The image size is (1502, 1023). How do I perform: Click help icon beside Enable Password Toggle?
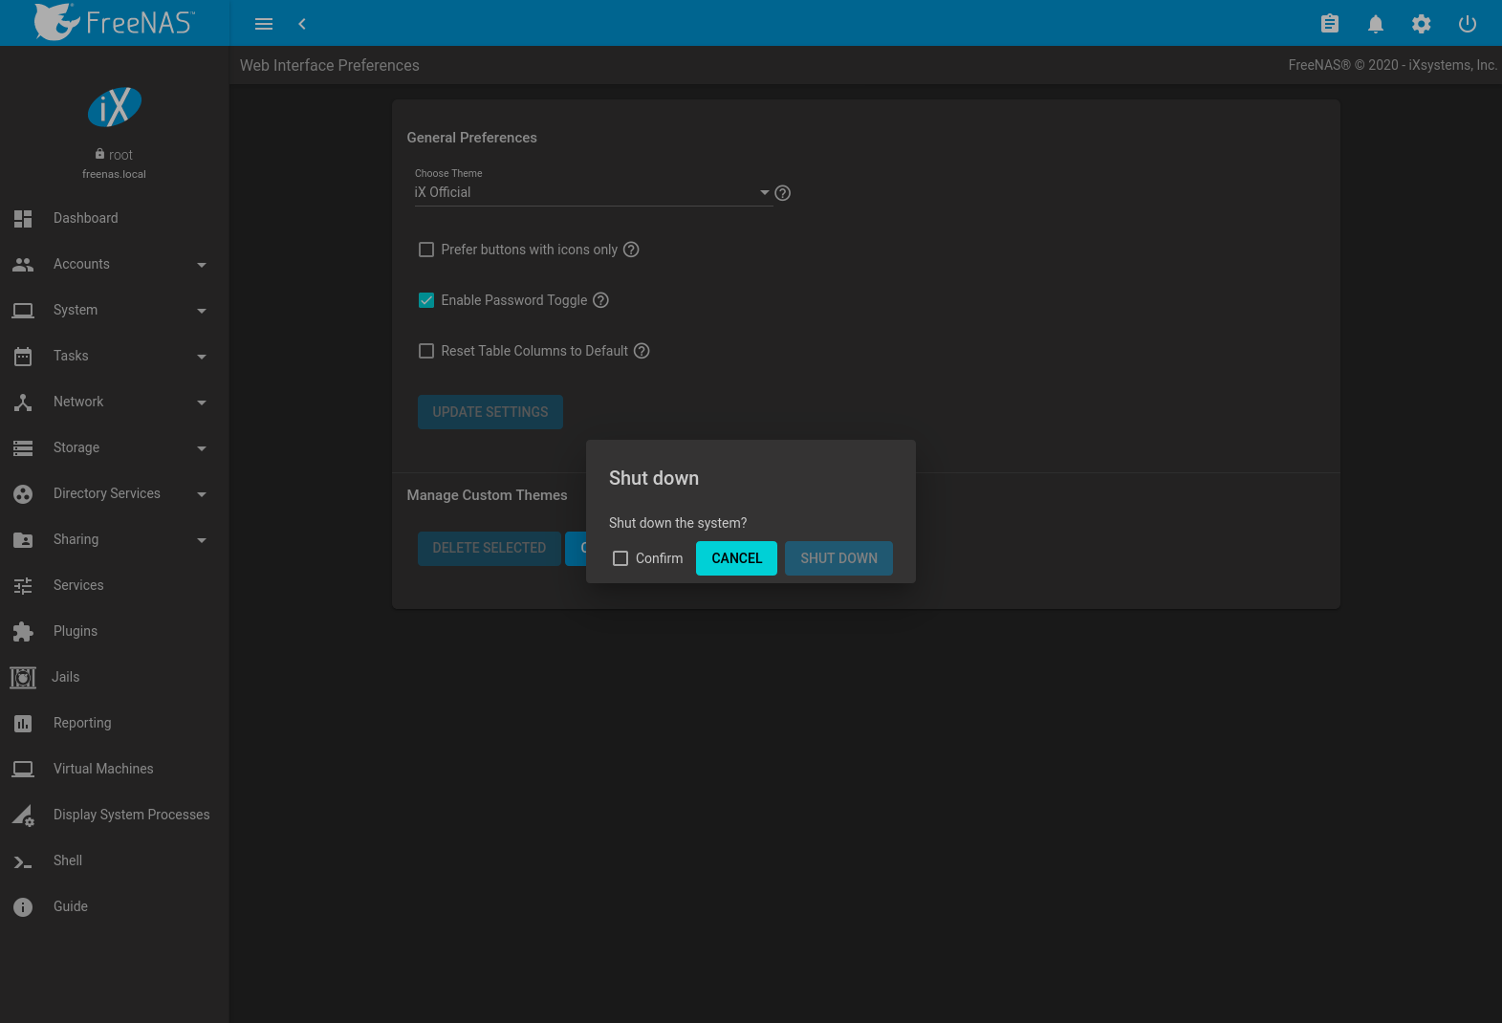click(600, 300)
